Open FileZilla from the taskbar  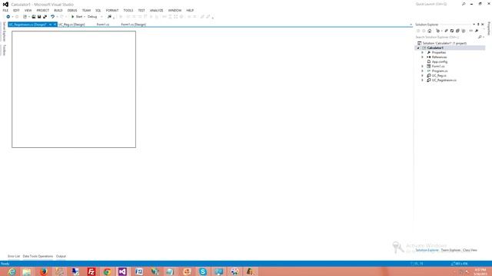click(91, 271)
